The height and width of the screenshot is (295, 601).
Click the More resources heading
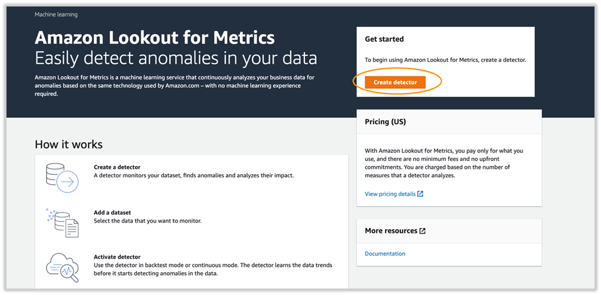(391, 231)
